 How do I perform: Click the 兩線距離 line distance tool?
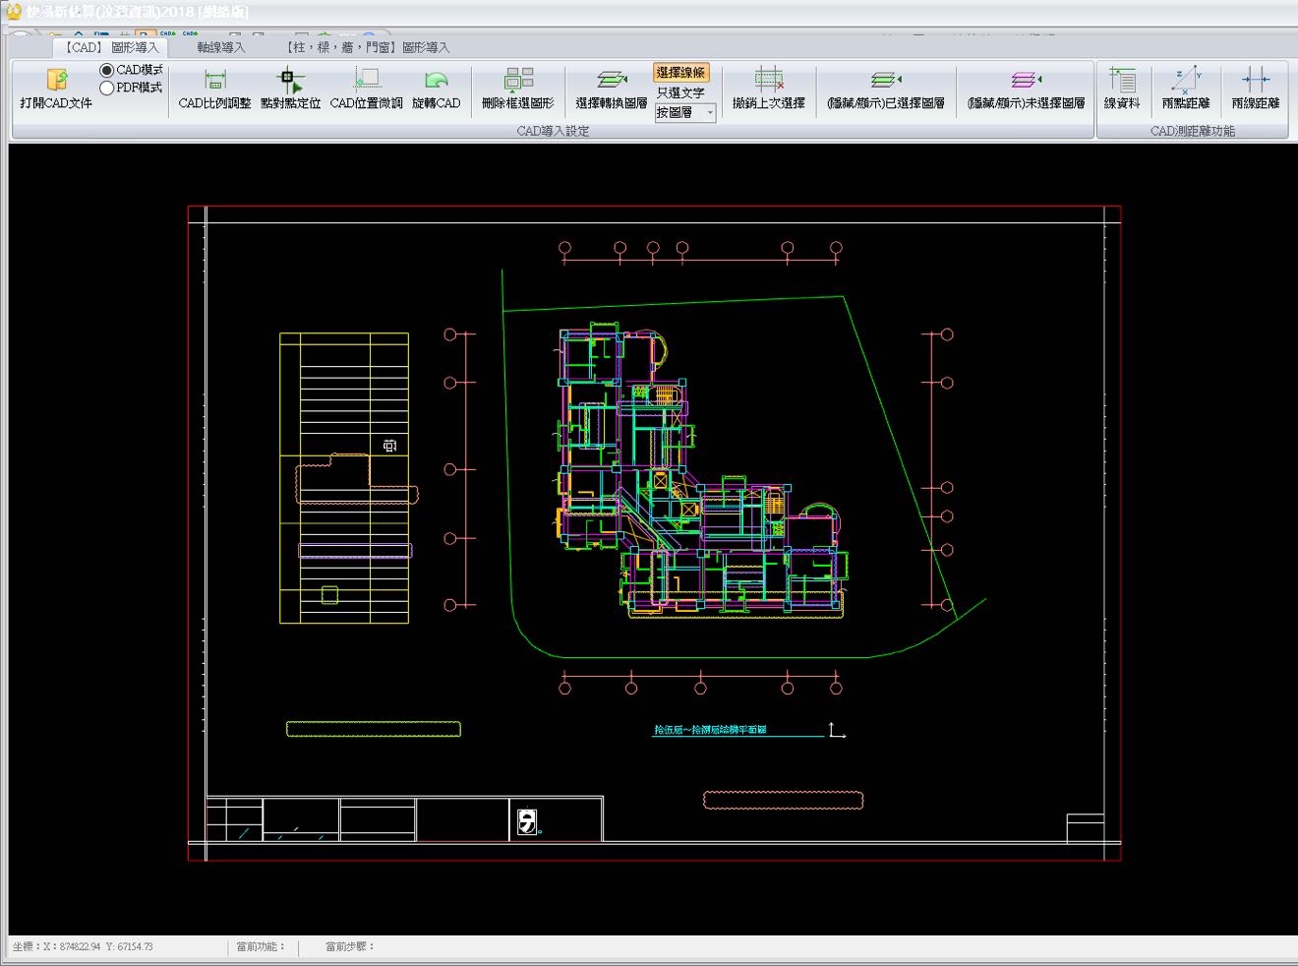(1255, 89)
